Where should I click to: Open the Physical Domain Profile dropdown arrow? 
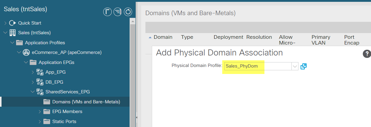click(x=295, y=66)
